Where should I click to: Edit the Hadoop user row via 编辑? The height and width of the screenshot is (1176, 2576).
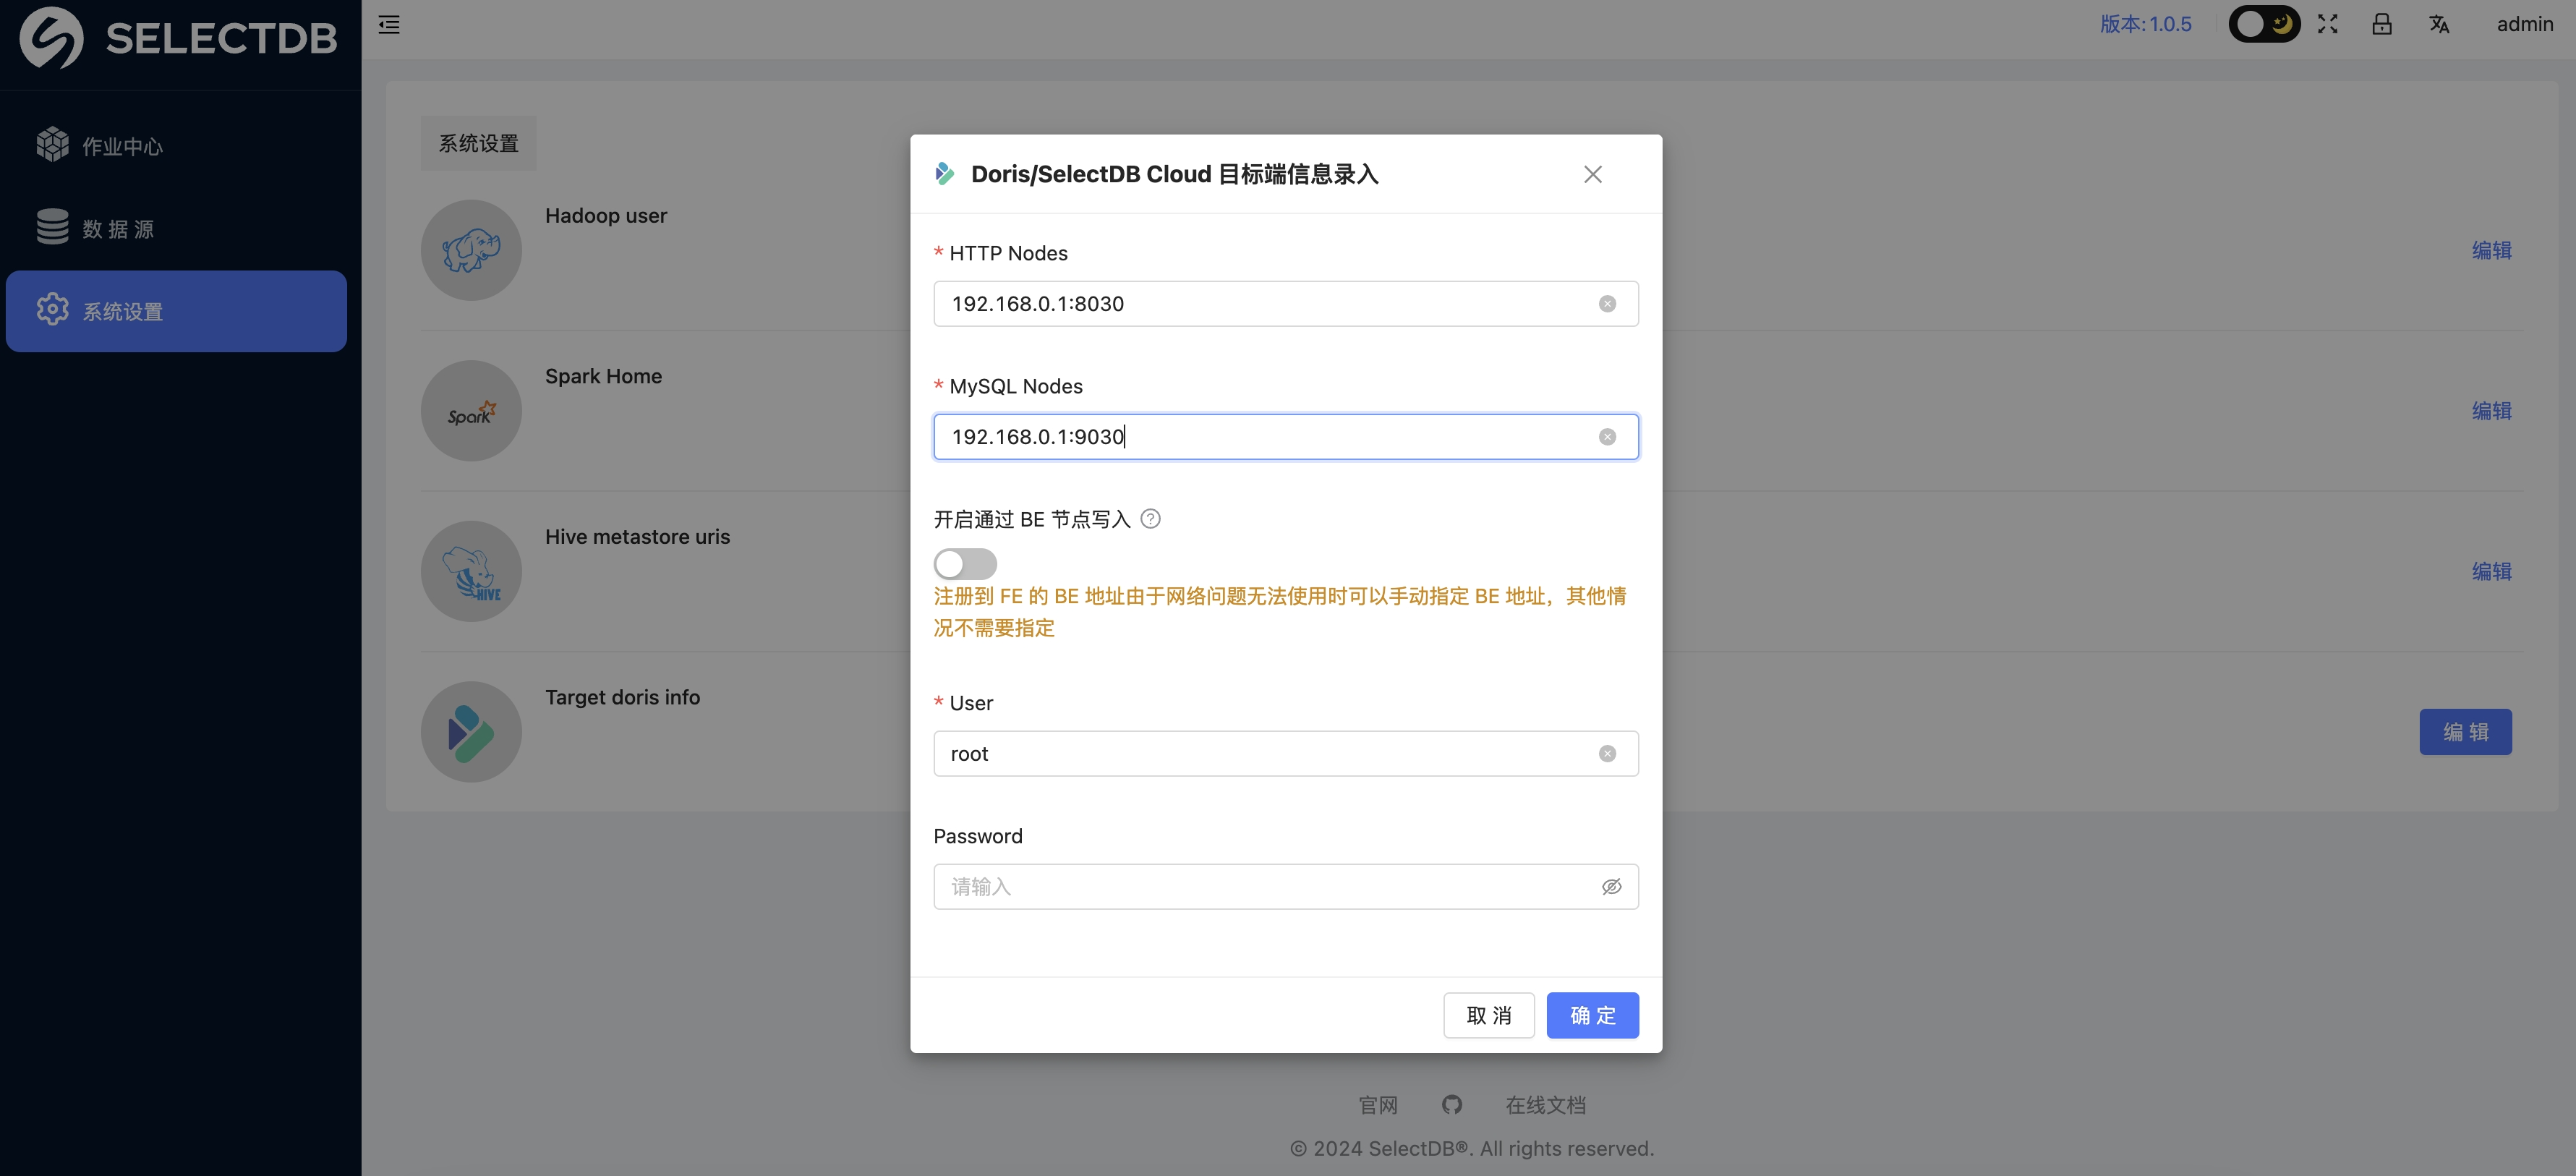tap(2491, 250)
